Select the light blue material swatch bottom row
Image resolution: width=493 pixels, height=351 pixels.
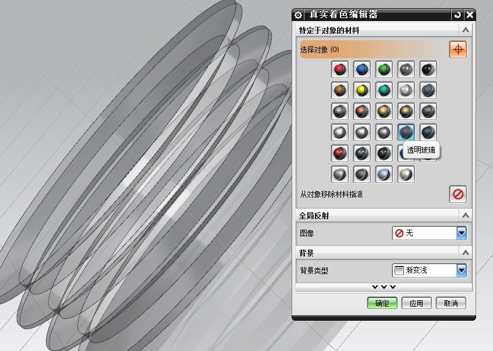(x=384, y=174)
